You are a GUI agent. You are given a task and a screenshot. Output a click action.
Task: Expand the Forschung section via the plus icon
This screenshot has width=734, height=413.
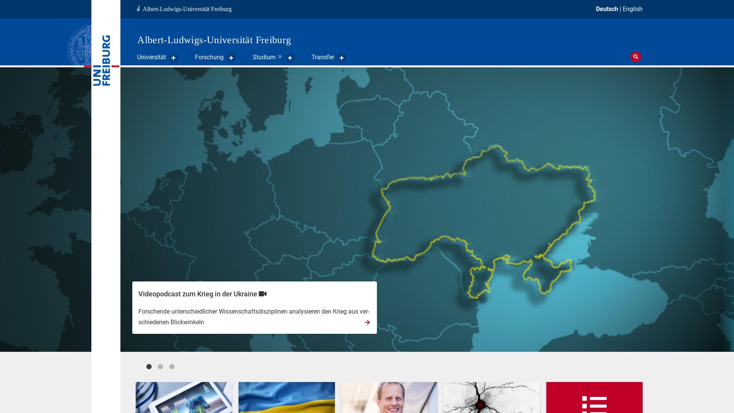point(231,58)
